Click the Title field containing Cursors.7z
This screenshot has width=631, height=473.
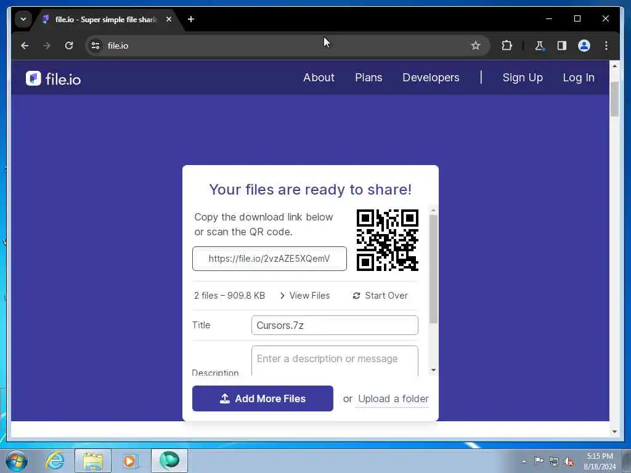pyautogui.click(x=335, y=325)
